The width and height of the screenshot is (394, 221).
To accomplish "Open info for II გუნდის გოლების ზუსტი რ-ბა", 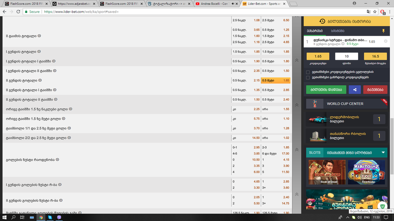I will click(61, 200).
